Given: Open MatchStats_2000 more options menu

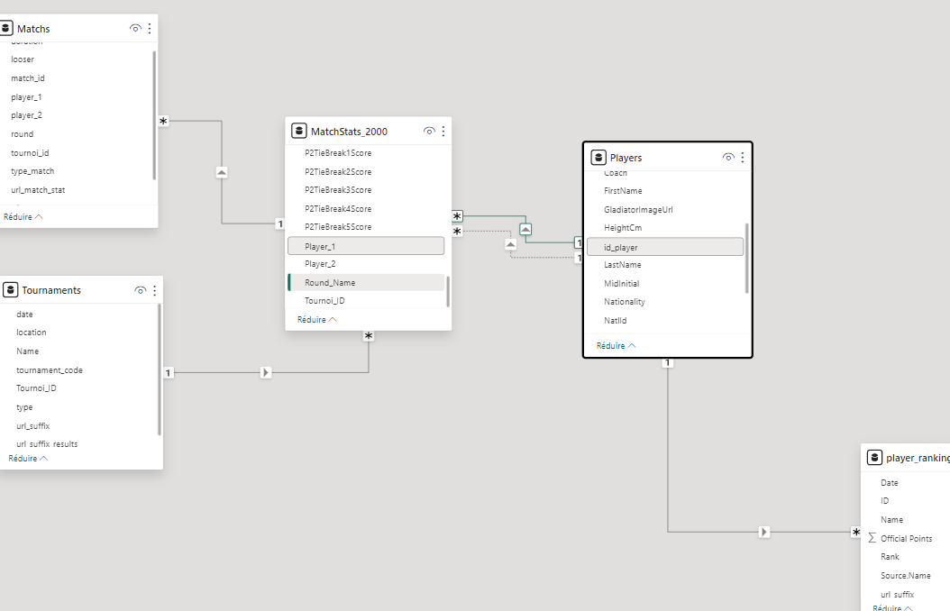Looking at the screenshot, I should tap(443, 131).
